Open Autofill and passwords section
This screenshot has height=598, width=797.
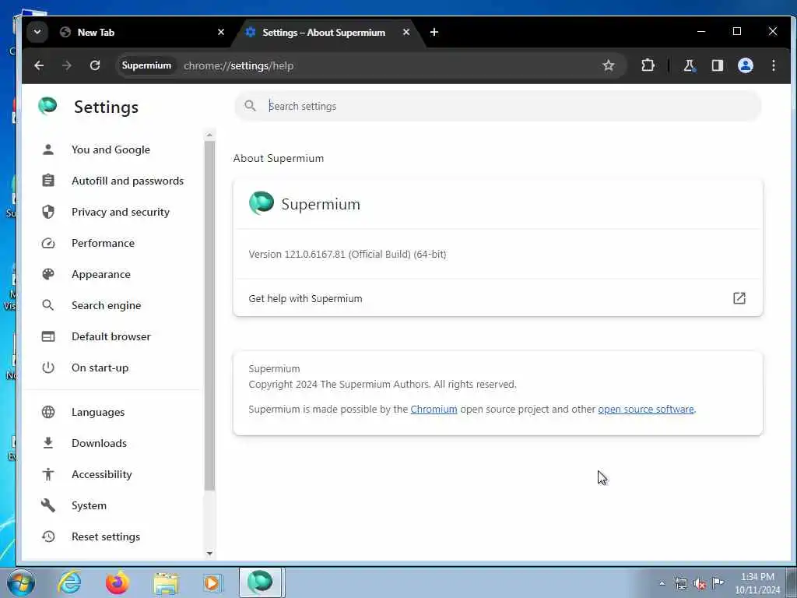128,181
